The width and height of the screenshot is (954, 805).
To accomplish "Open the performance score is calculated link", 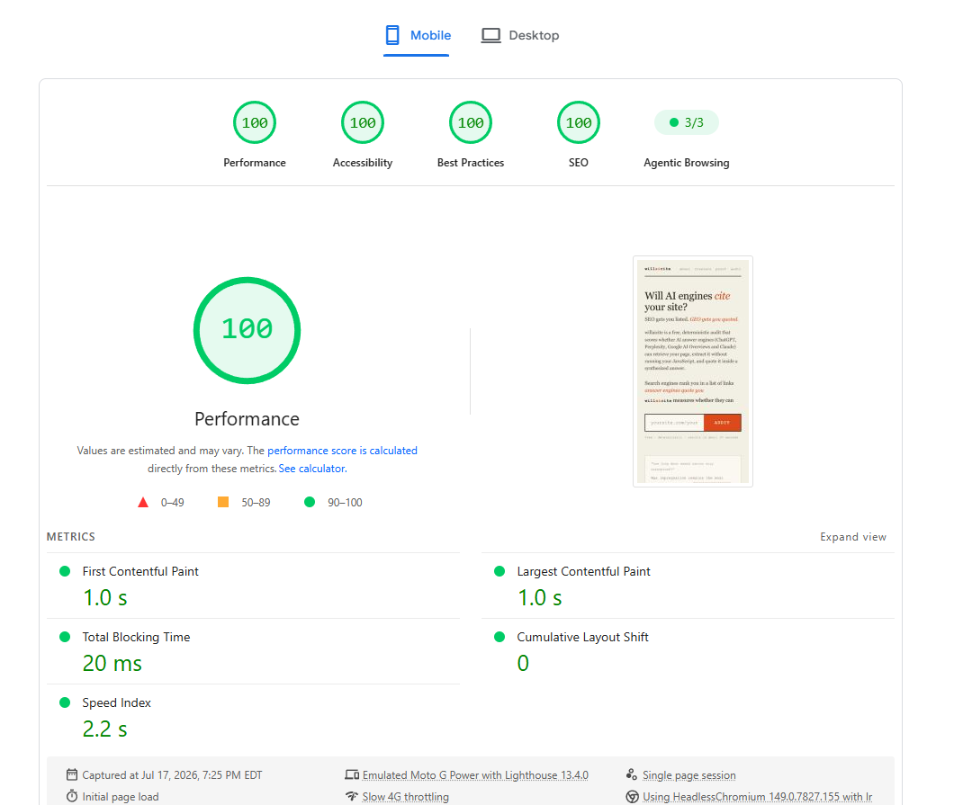I will [x=343, y=451].
